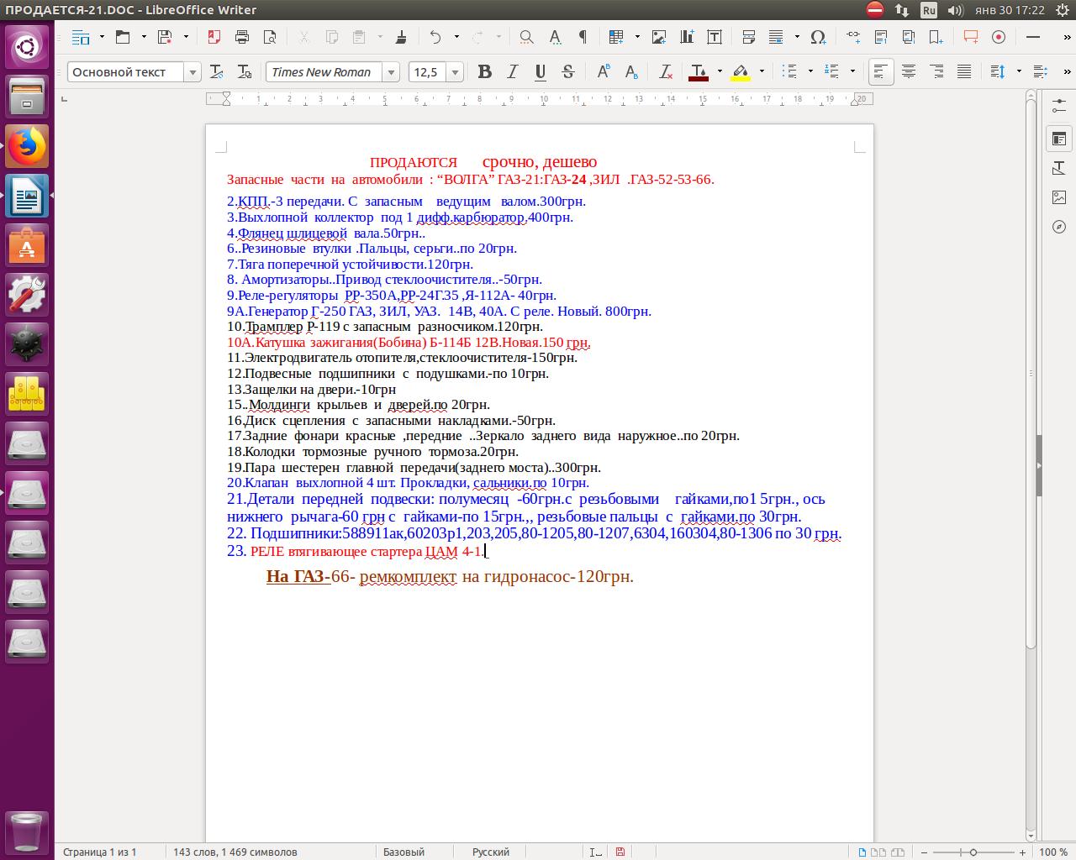The image size is (1076, 860).
Task: Toggle Formatting Marks pilcrow
Action: coord(583,37)
